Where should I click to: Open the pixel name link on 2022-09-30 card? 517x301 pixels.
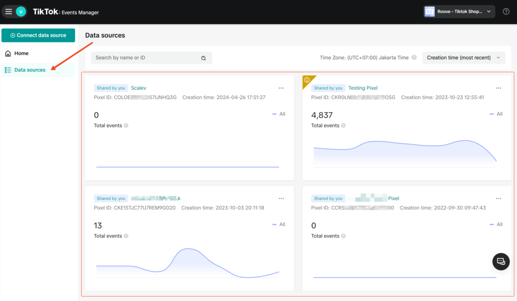(374, 198)
